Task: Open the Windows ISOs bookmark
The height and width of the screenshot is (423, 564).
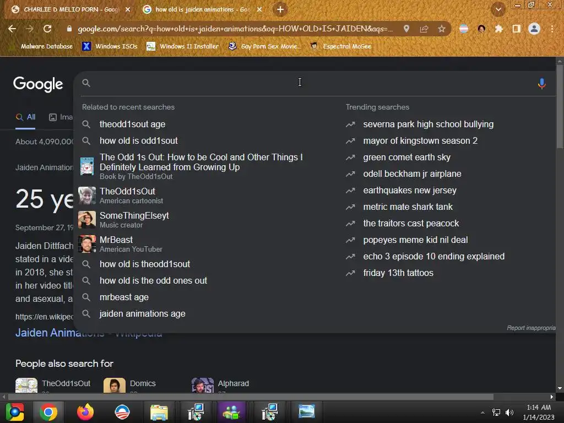Action: tap(110, 46)
